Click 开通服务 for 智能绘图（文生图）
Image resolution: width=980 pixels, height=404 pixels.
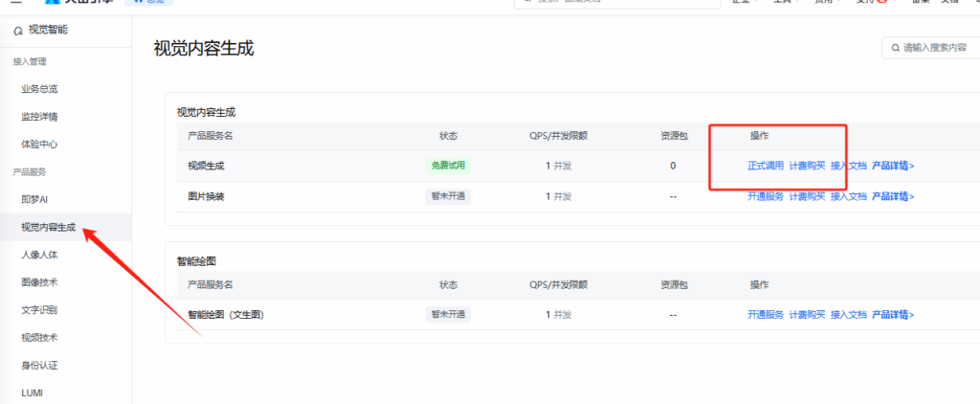click(765, 314)
